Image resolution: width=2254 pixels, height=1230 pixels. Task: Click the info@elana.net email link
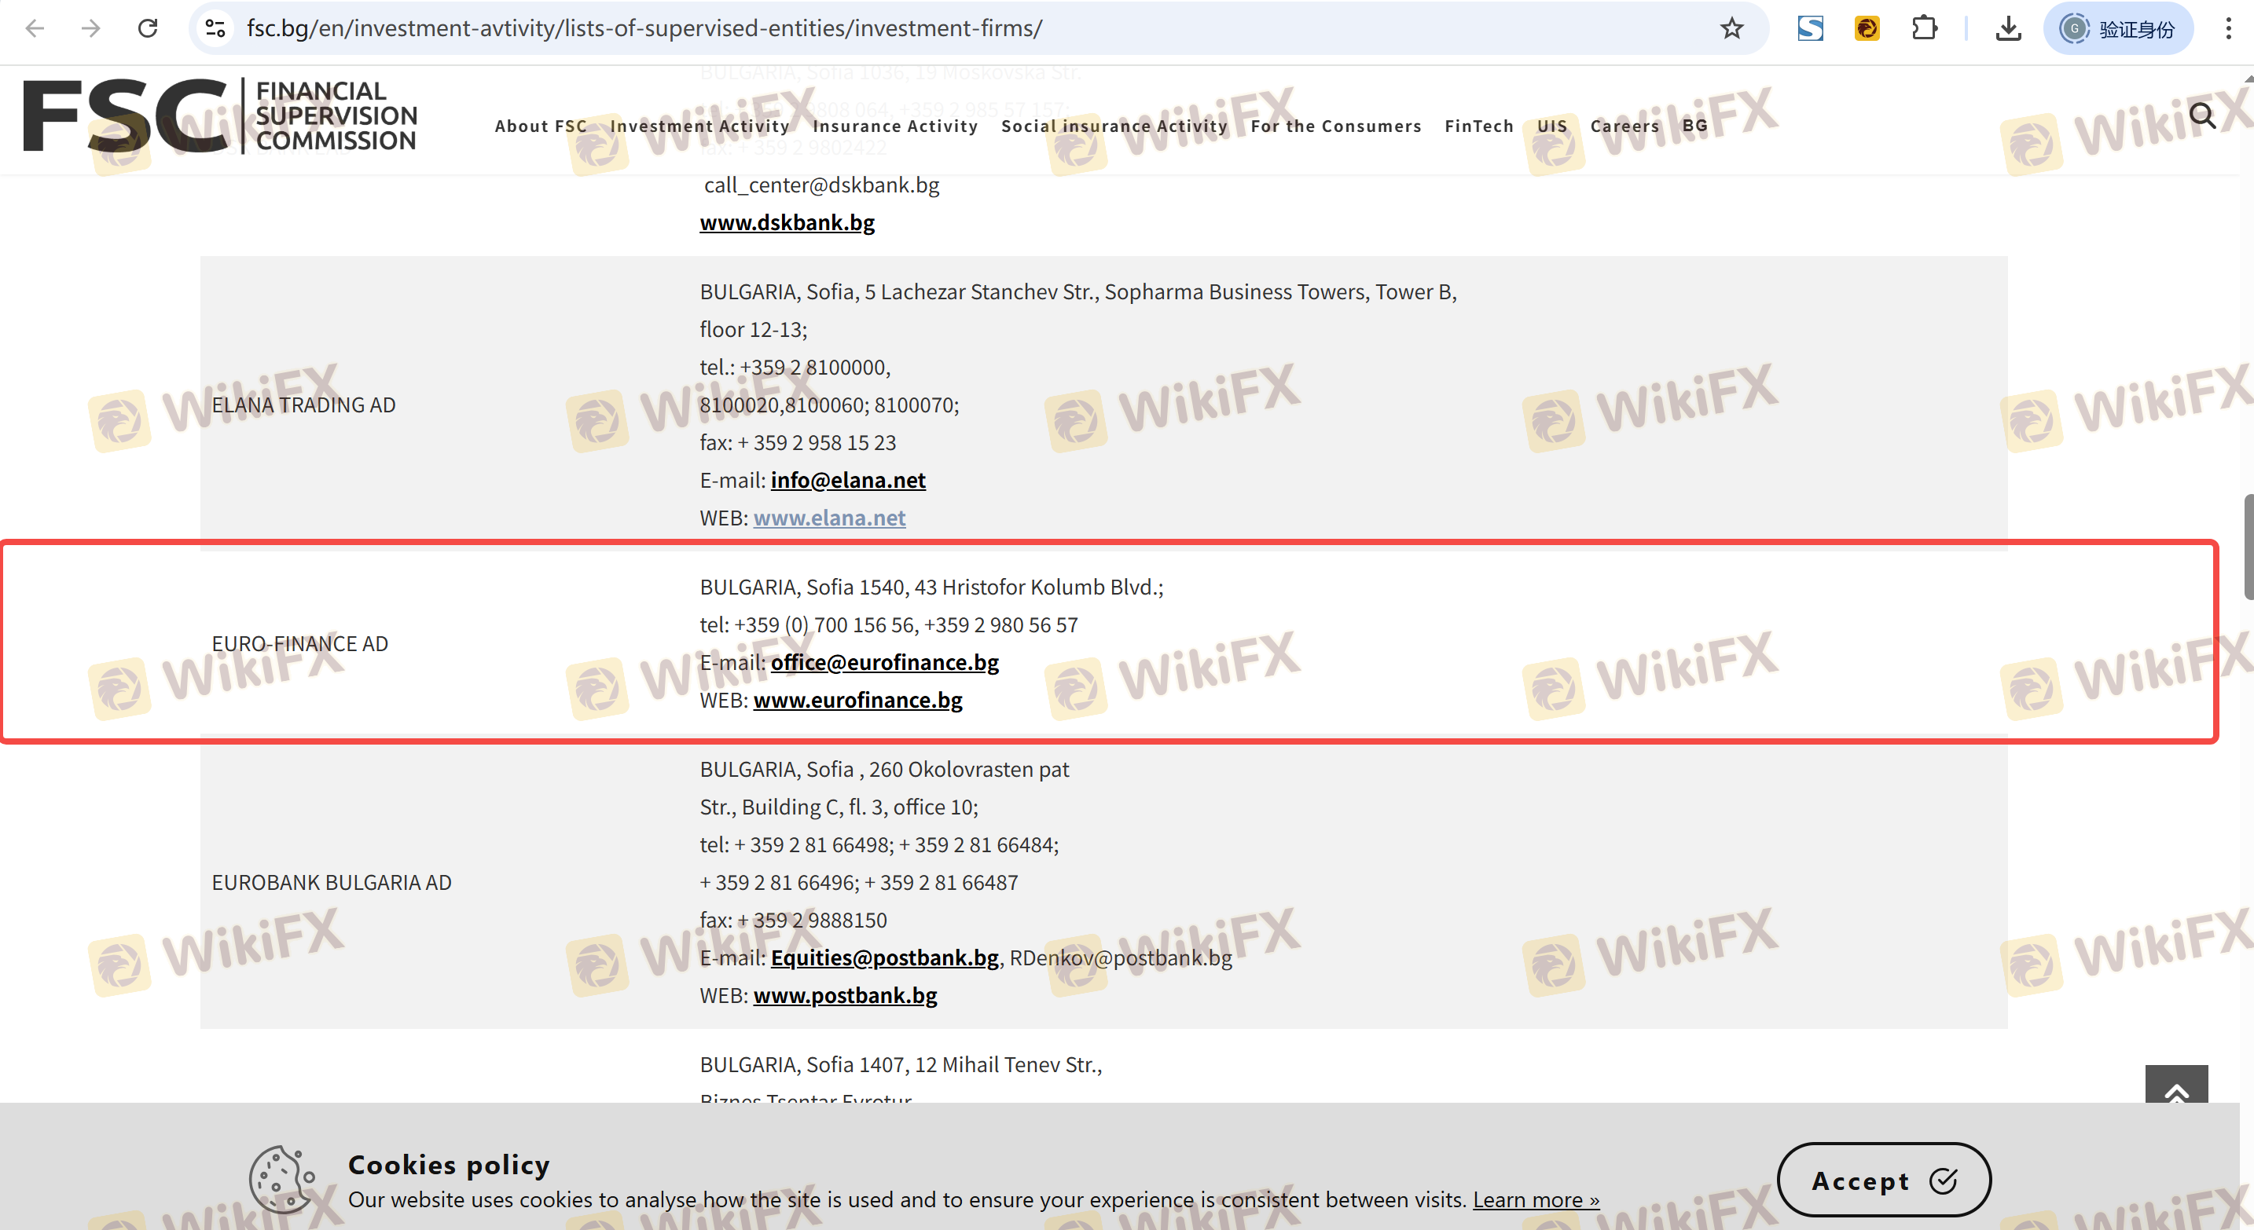[x=847, y=480]
